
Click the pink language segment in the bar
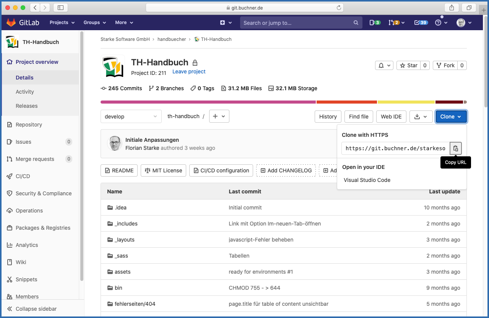point(206,102)
